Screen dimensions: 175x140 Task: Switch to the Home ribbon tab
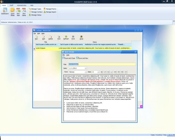click(x=4, y=5)
